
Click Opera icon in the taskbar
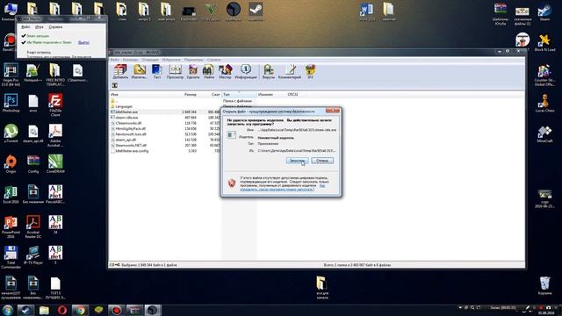point(62,310)
